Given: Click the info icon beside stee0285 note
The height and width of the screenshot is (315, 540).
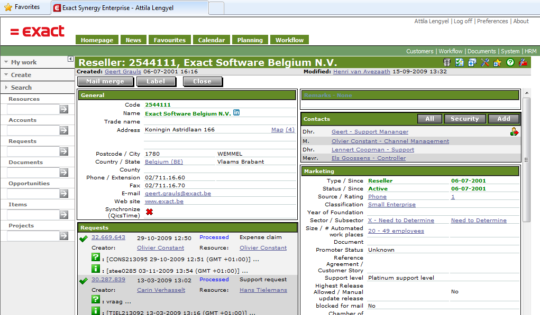Looking at the screenshot, I should (x=96, y=269).
